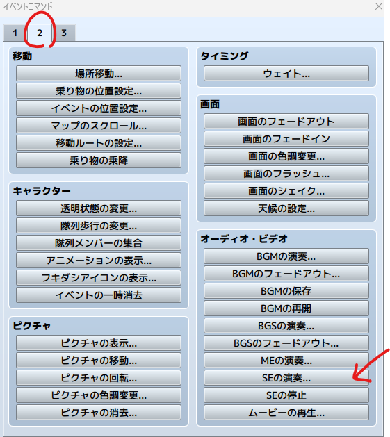The height and width of the screenshot is (437, 390).
Task: Click the ウェイト... button
Action: [286, 74]
